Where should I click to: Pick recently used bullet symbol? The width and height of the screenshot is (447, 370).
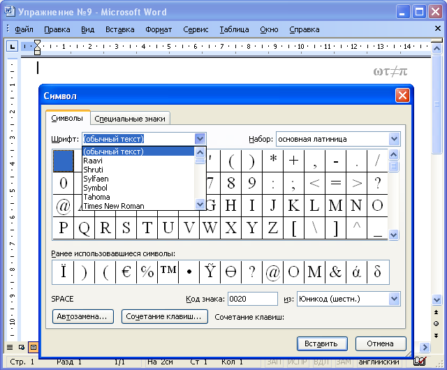pos(189,272)
